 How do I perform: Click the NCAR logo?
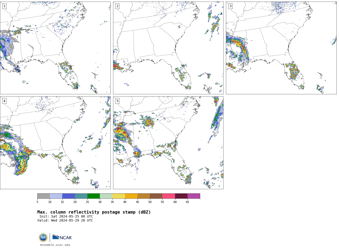pos(62,237)
